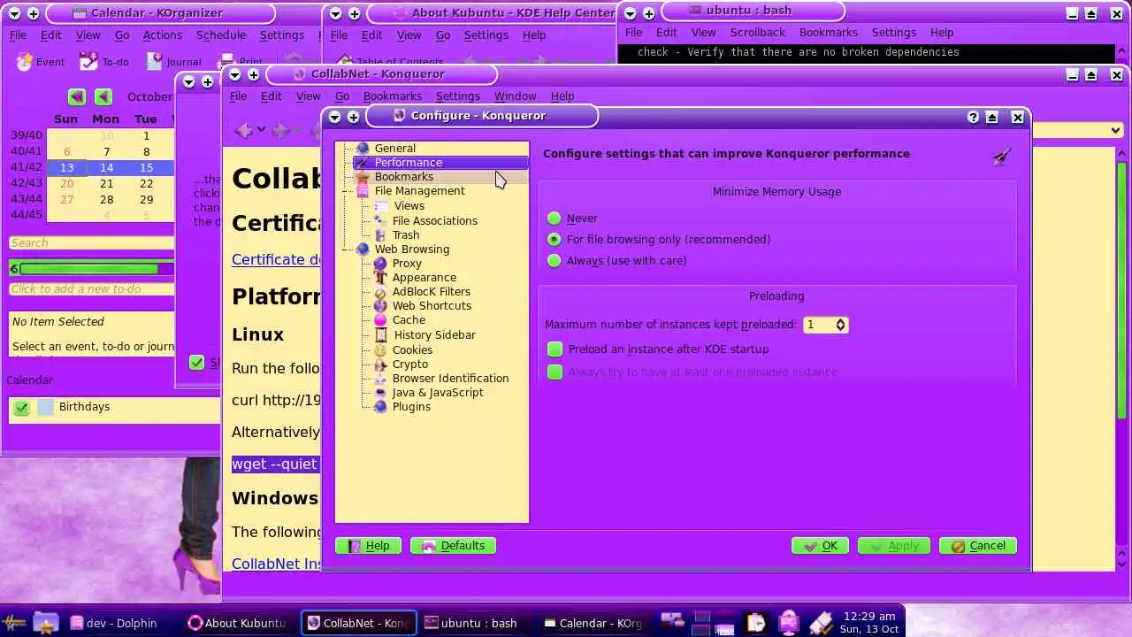The image size is (1132, 637).
Task: Open the Configure dialog window menu arrow
Action: (x=334, y=117)
